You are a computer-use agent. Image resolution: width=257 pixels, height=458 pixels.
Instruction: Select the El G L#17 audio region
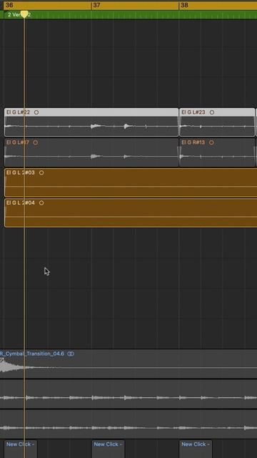(91, 152)
